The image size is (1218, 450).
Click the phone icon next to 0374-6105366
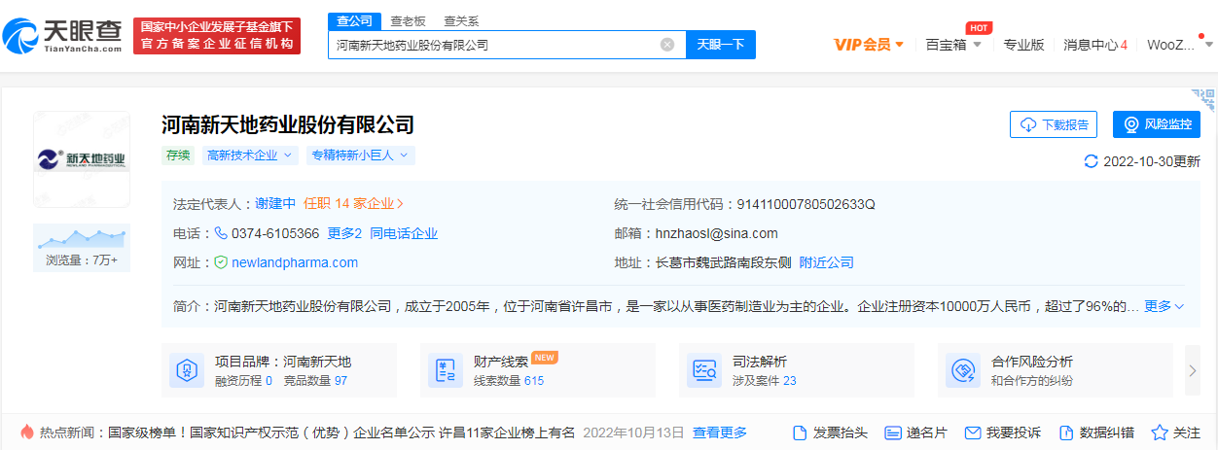click(x=221, y=233)
